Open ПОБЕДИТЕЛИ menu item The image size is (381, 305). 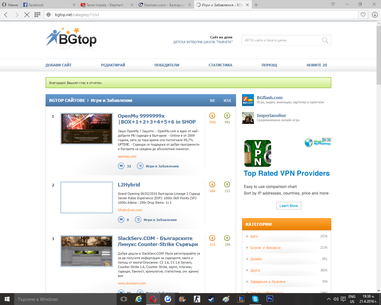click(167, 65)
